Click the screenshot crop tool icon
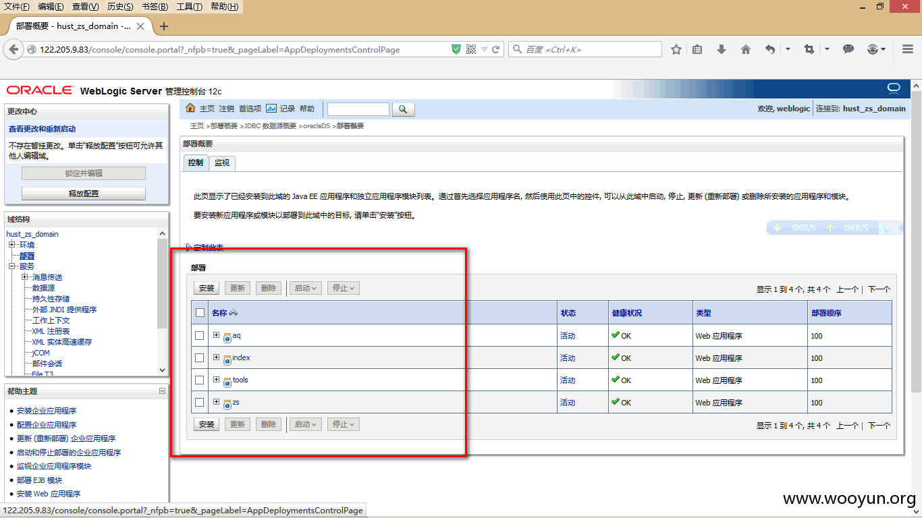 809,49
